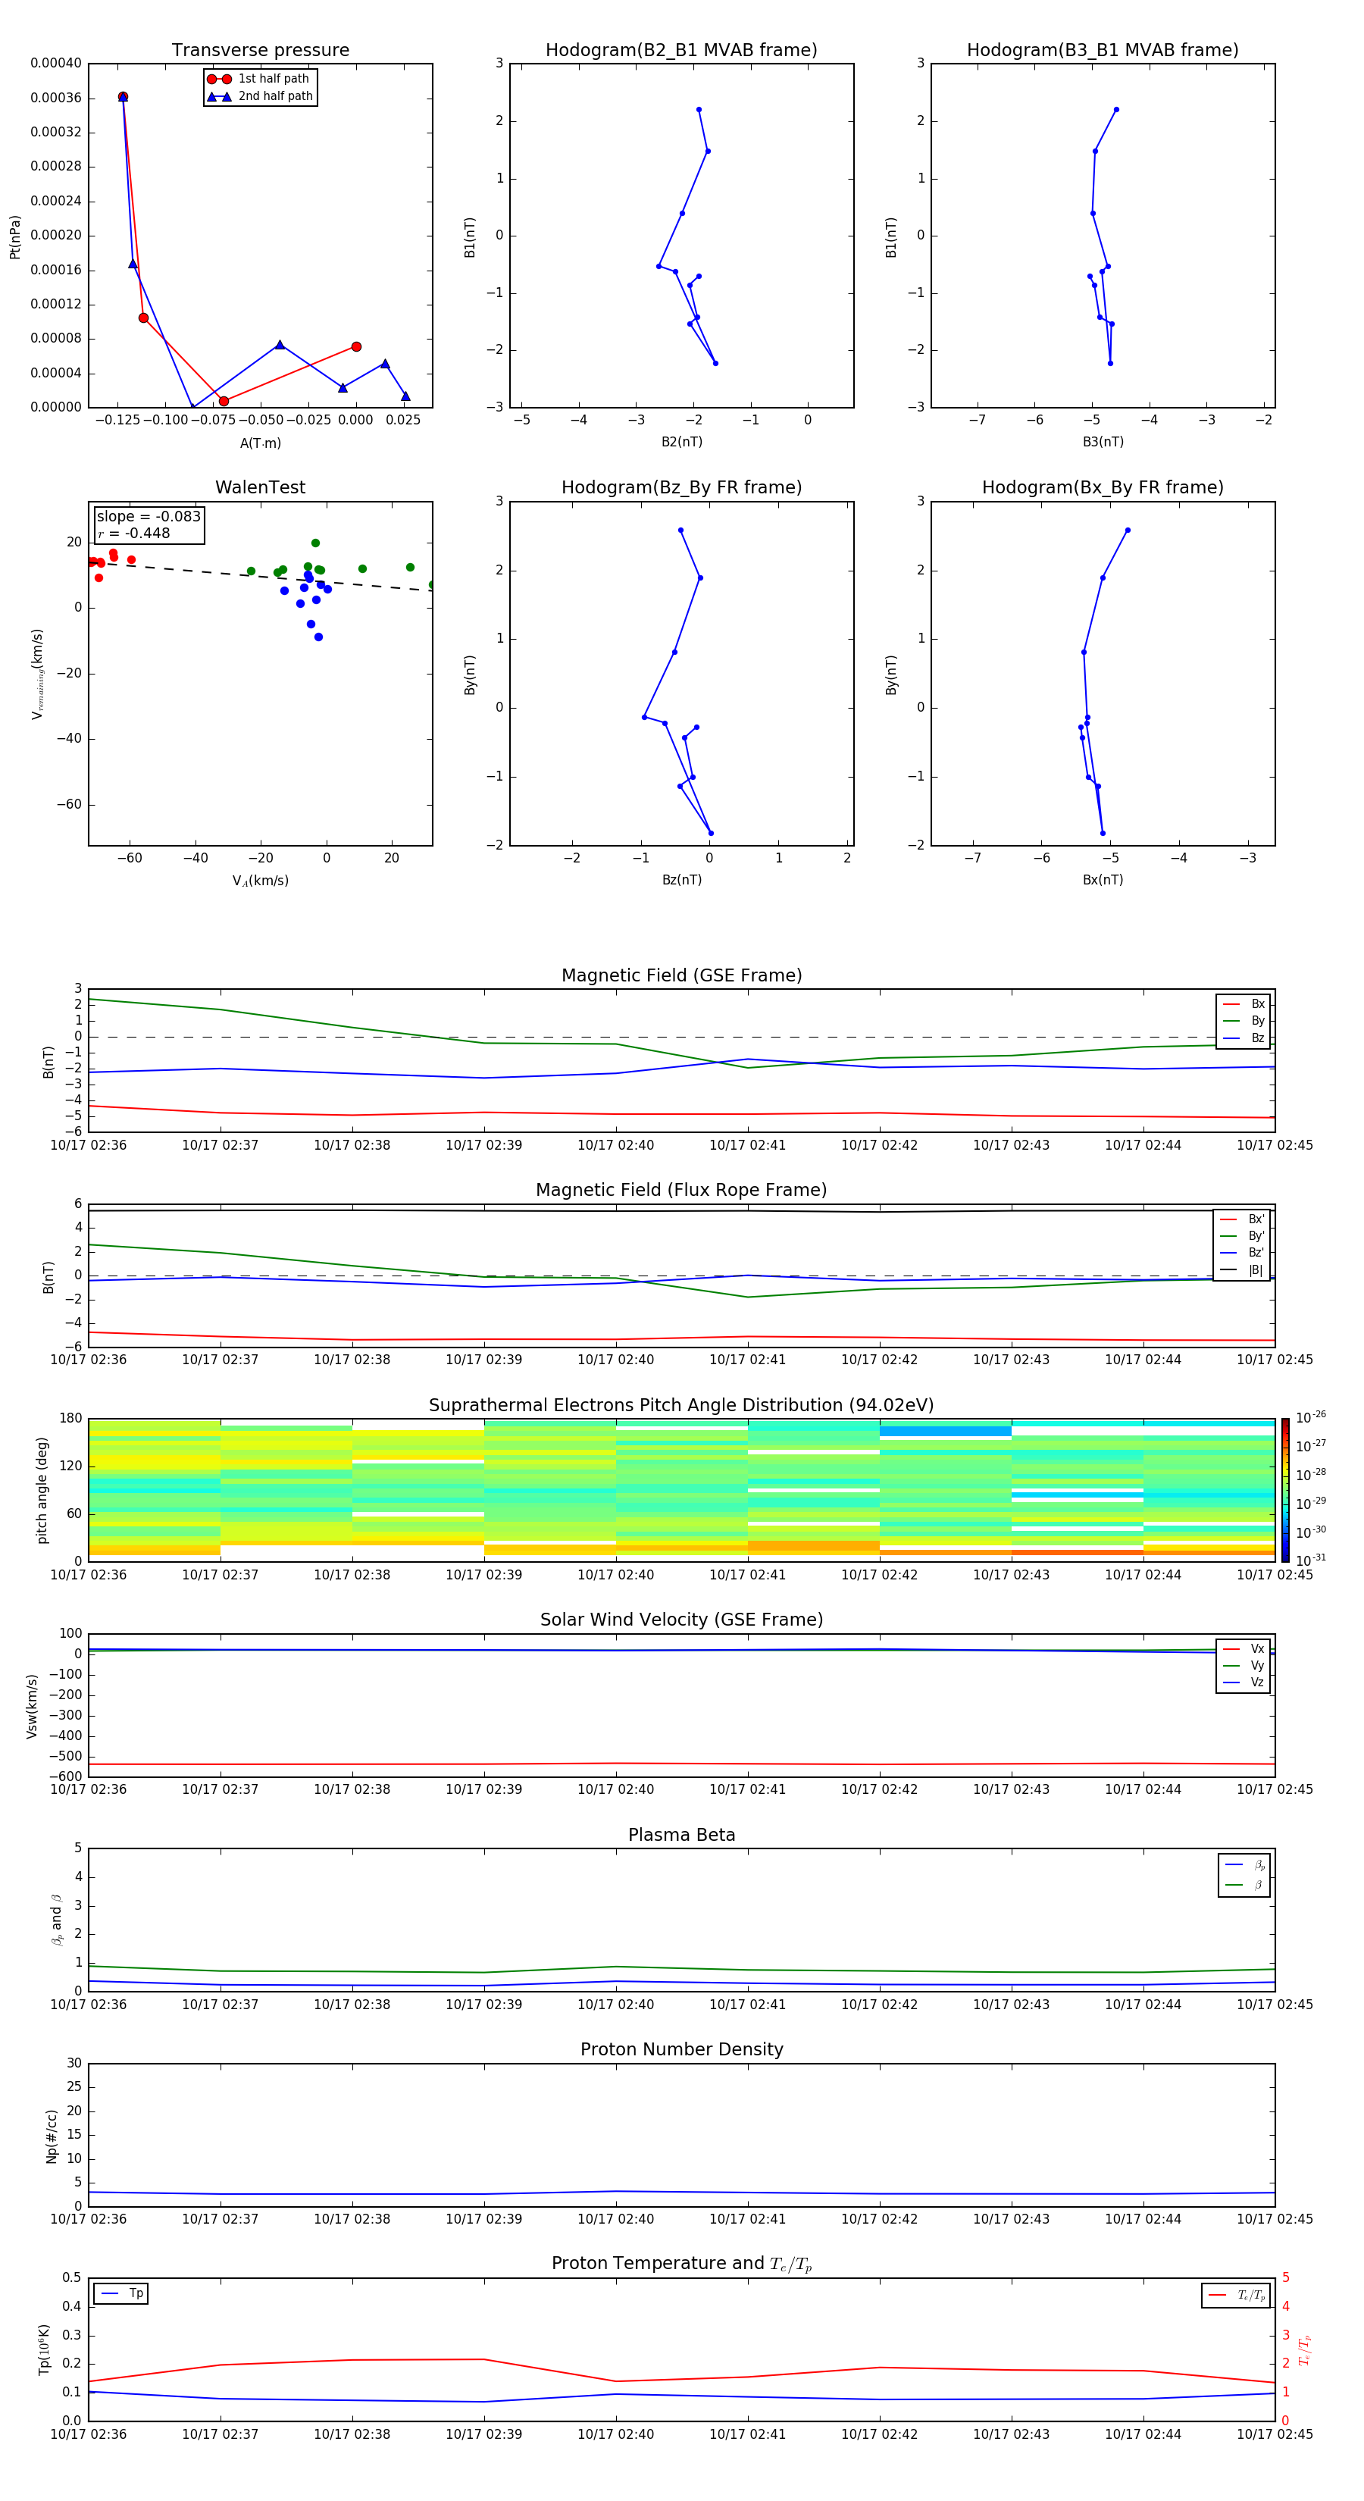1364x2501 pixels.
Task: Click the 'Plasma Beta' plot title
Action: 681,1836
